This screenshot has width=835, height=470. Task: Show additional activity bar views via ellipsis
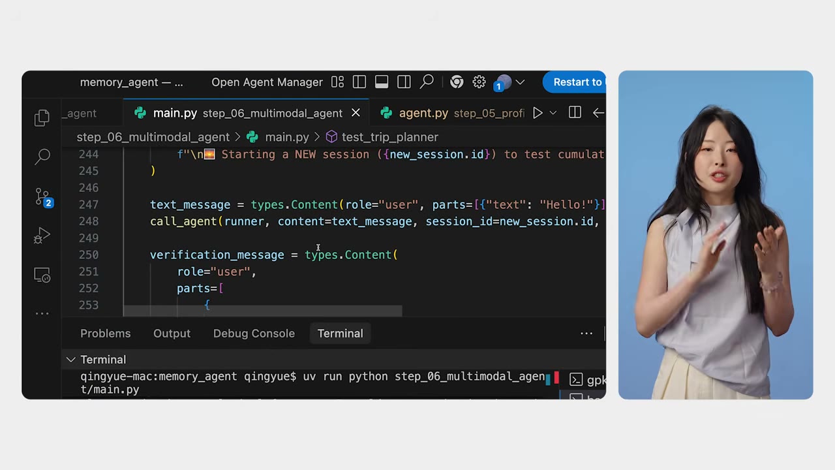click(x=42, y=313)
